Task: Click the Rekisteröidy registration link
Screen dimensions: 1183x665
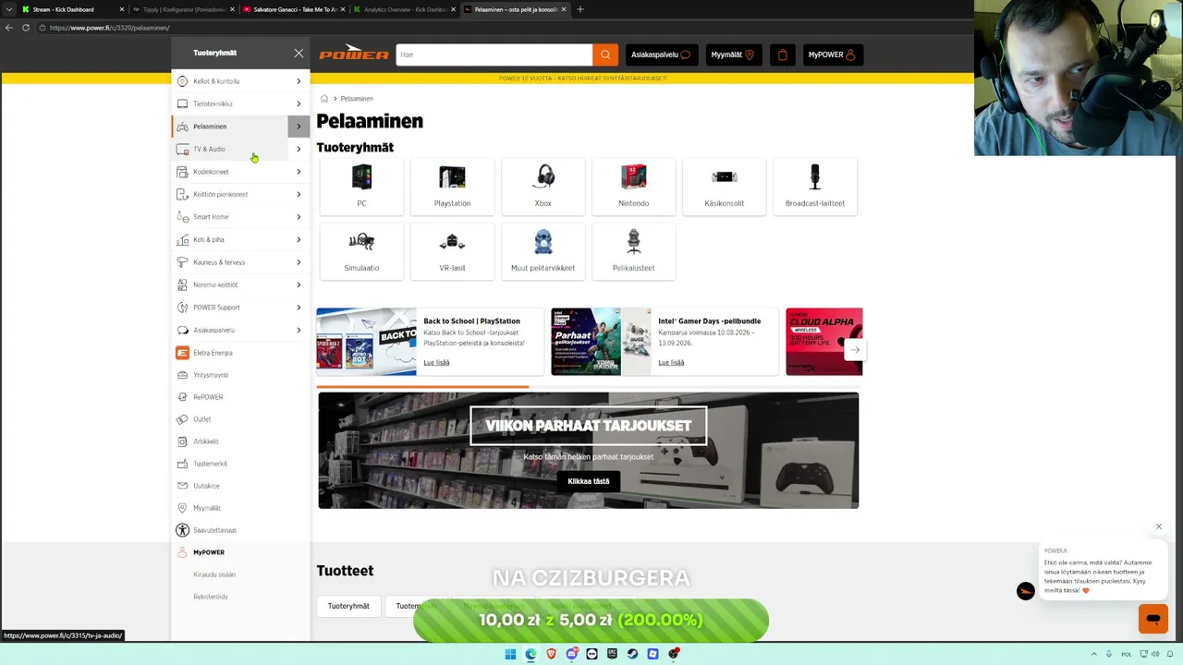Action: (x=211, y=597)
